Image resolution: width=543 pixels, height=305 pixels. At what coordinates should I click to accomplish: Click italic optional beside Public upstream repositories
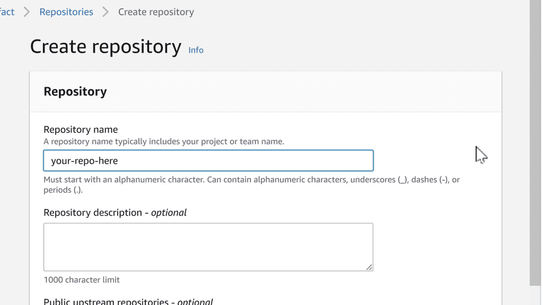[x=195, y=302]
